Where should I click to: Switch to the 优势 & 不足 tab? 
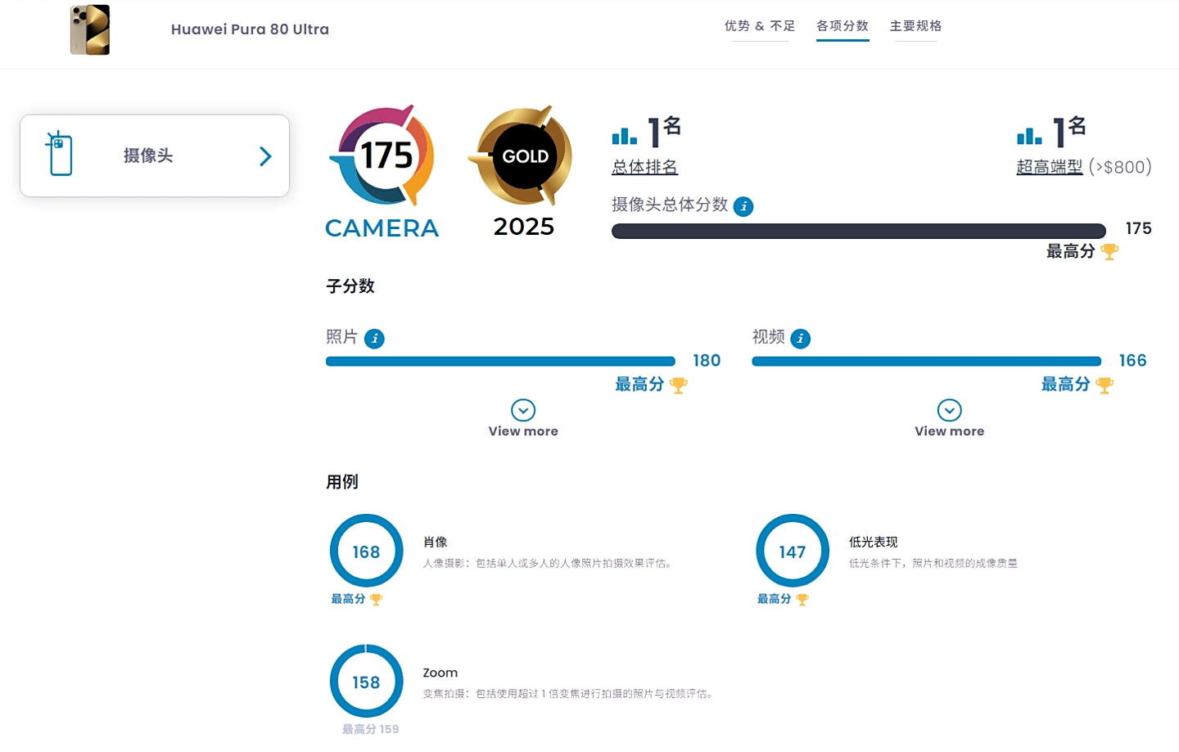coord(760,26)
